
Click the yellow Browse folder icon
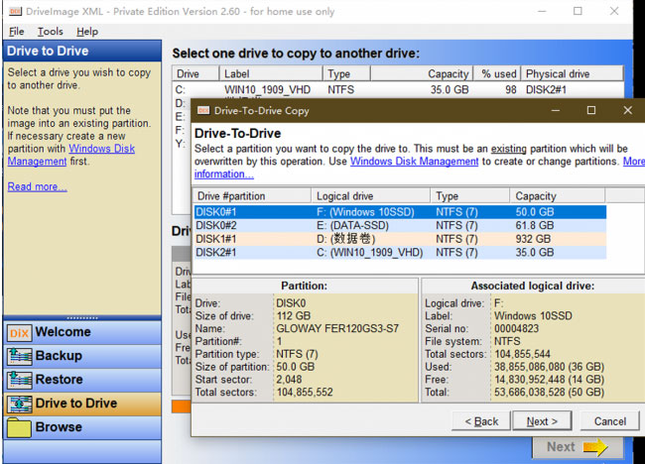tap(19, 428)
